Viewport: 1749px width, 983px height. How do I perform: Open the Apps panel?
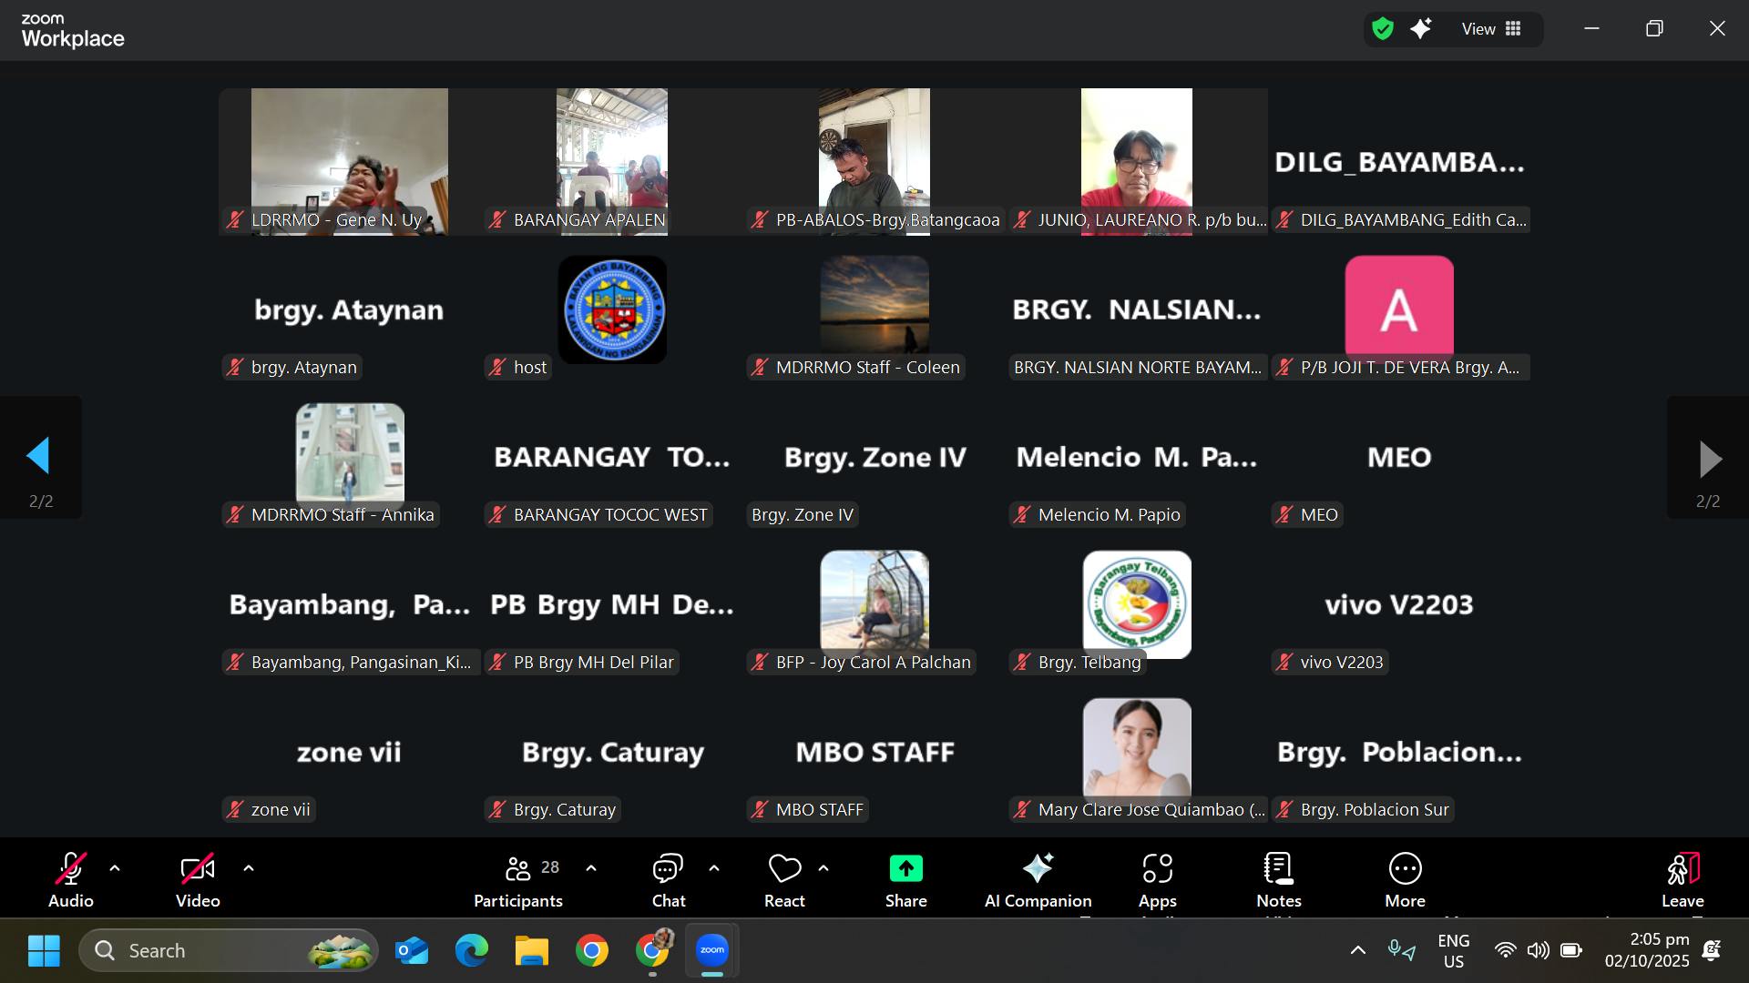[1157, 879]
